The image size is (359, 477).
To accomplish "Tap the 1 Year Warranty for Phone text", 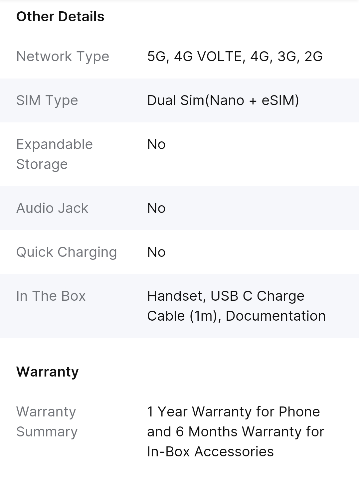I will click(234, 412).
